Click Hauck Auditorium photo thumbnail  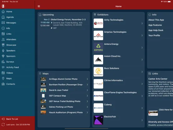pyautogui.click(x=43, y=112)
